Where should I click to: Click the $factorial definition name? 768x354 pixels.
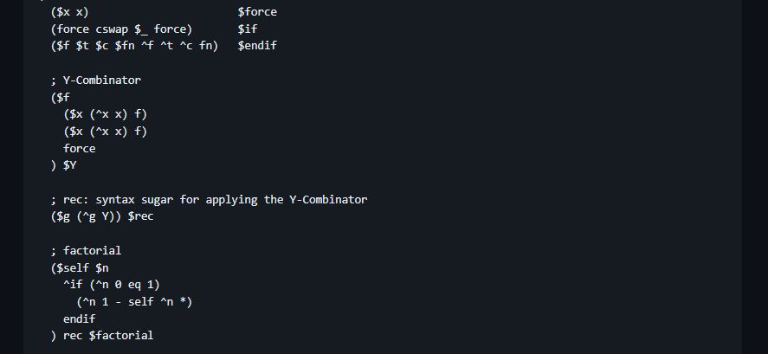point(121,335)
